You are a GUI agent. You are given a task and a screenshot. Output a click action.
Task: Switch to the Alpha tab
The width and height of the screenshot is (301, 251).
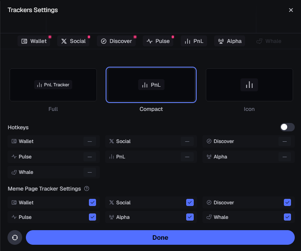point(230,41)
